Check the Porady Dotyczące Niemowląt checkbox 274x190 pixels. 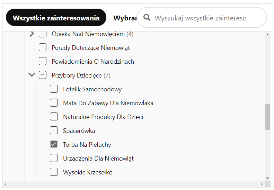click(43, 47)
